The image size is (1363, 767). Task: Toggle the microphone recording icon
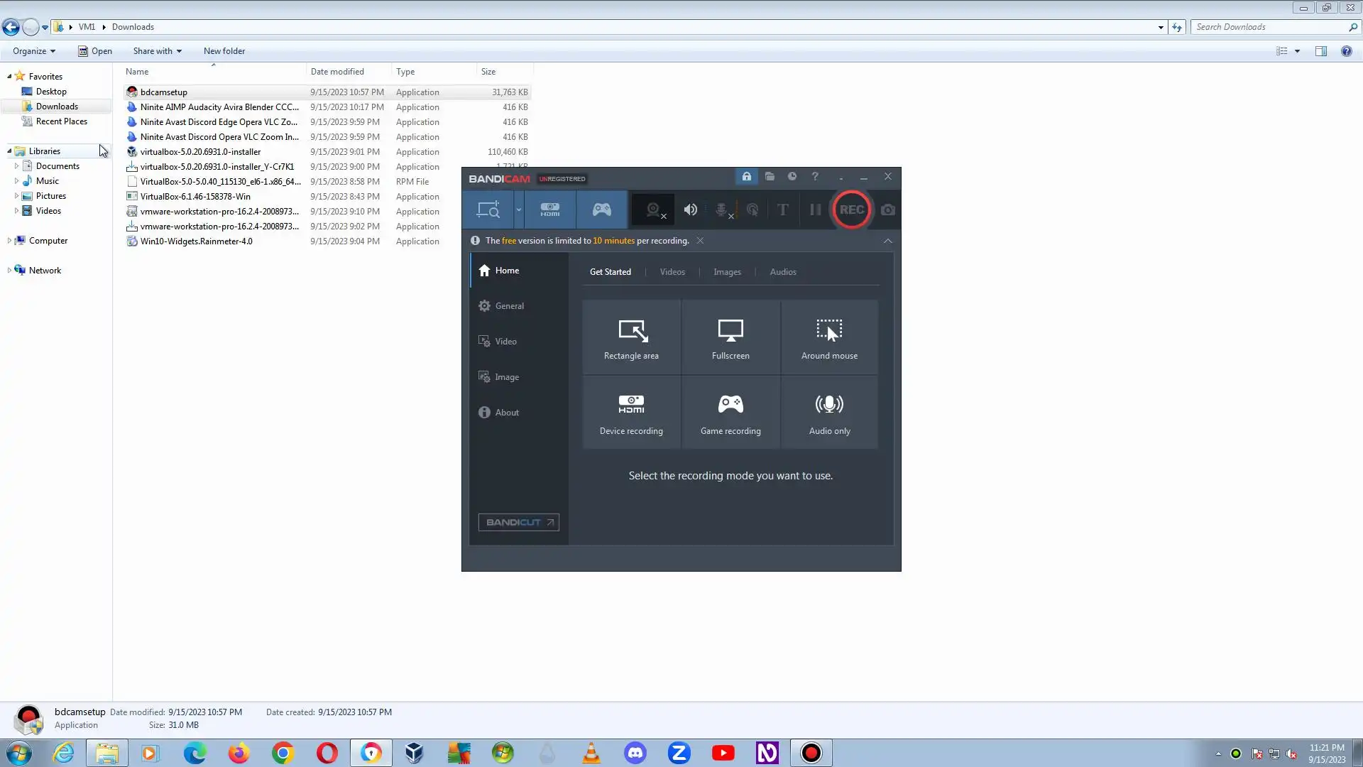722,210
